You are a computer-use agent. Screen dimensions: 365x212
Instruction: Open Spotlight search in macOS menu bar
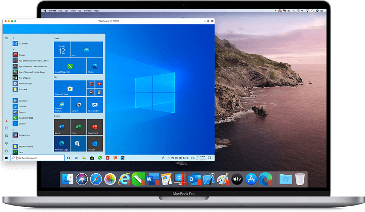point(312,11)
